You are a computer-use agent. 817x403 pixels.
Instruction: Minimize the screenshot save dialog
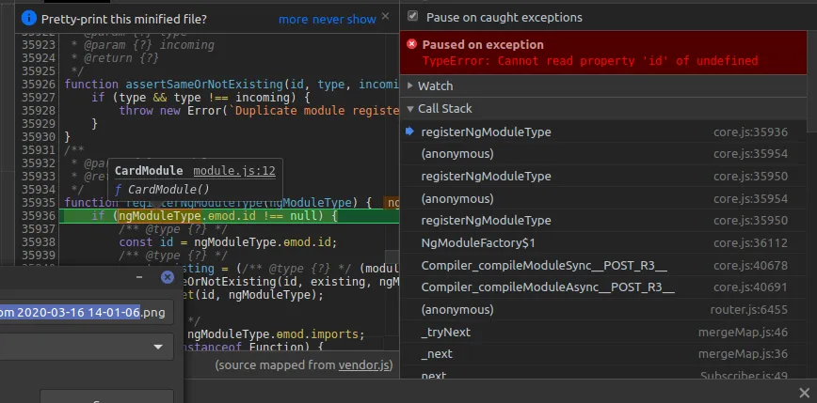[x=138, y=278]
